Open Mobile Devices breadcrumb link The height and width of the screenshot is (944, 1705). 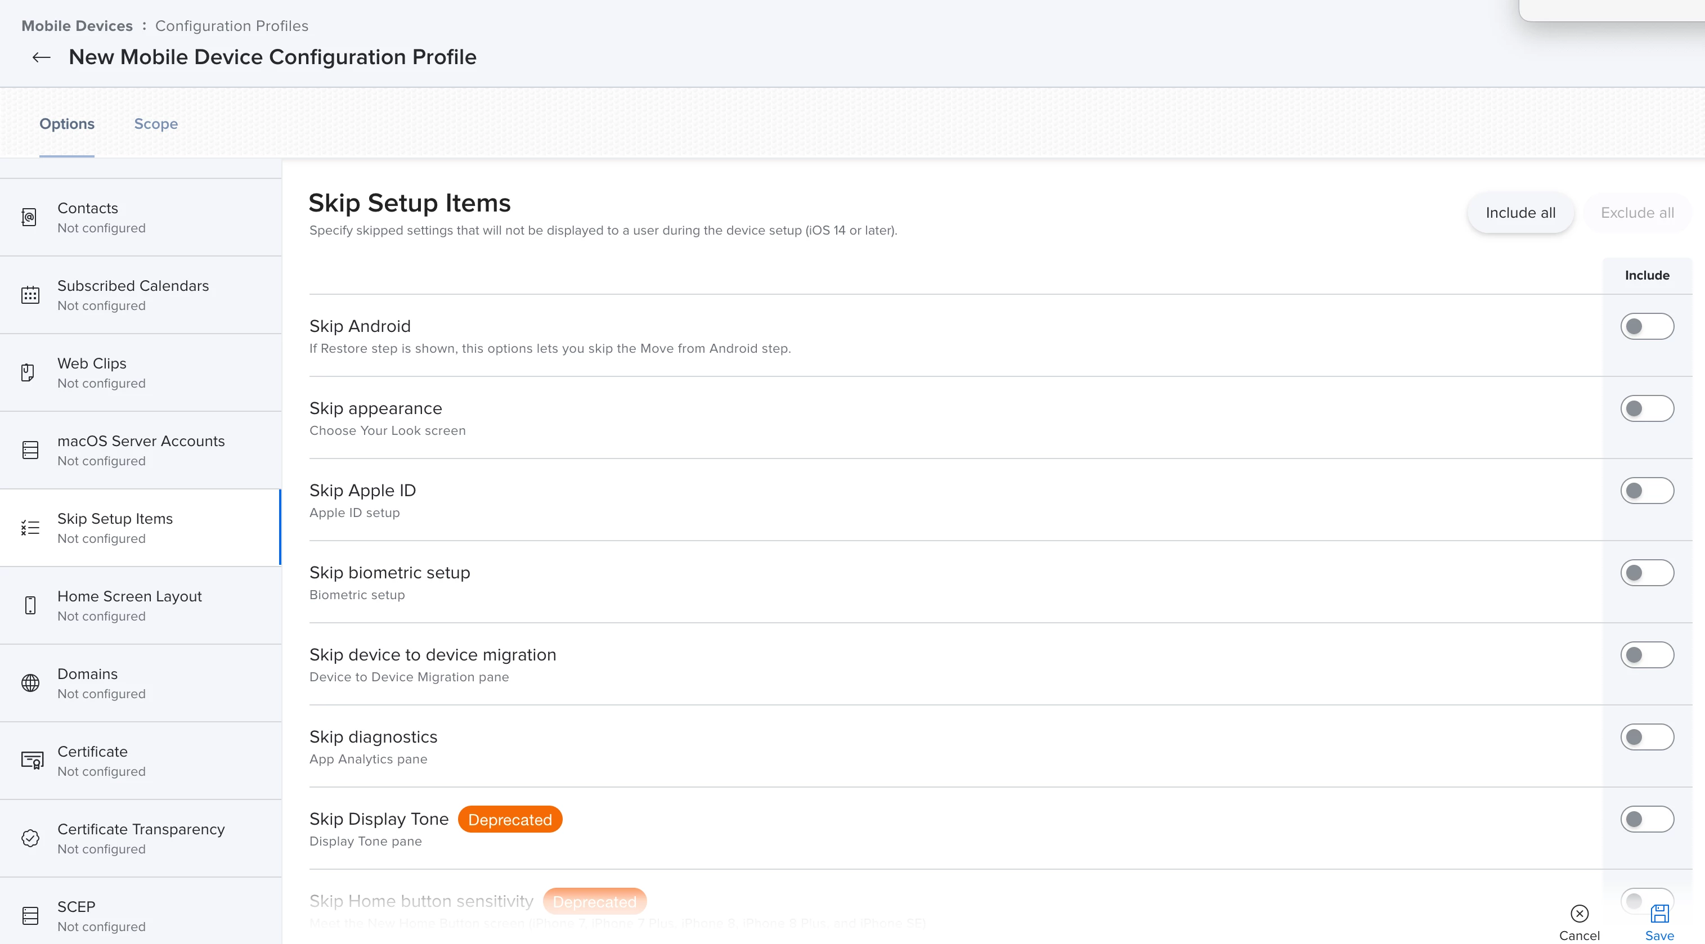77,26
